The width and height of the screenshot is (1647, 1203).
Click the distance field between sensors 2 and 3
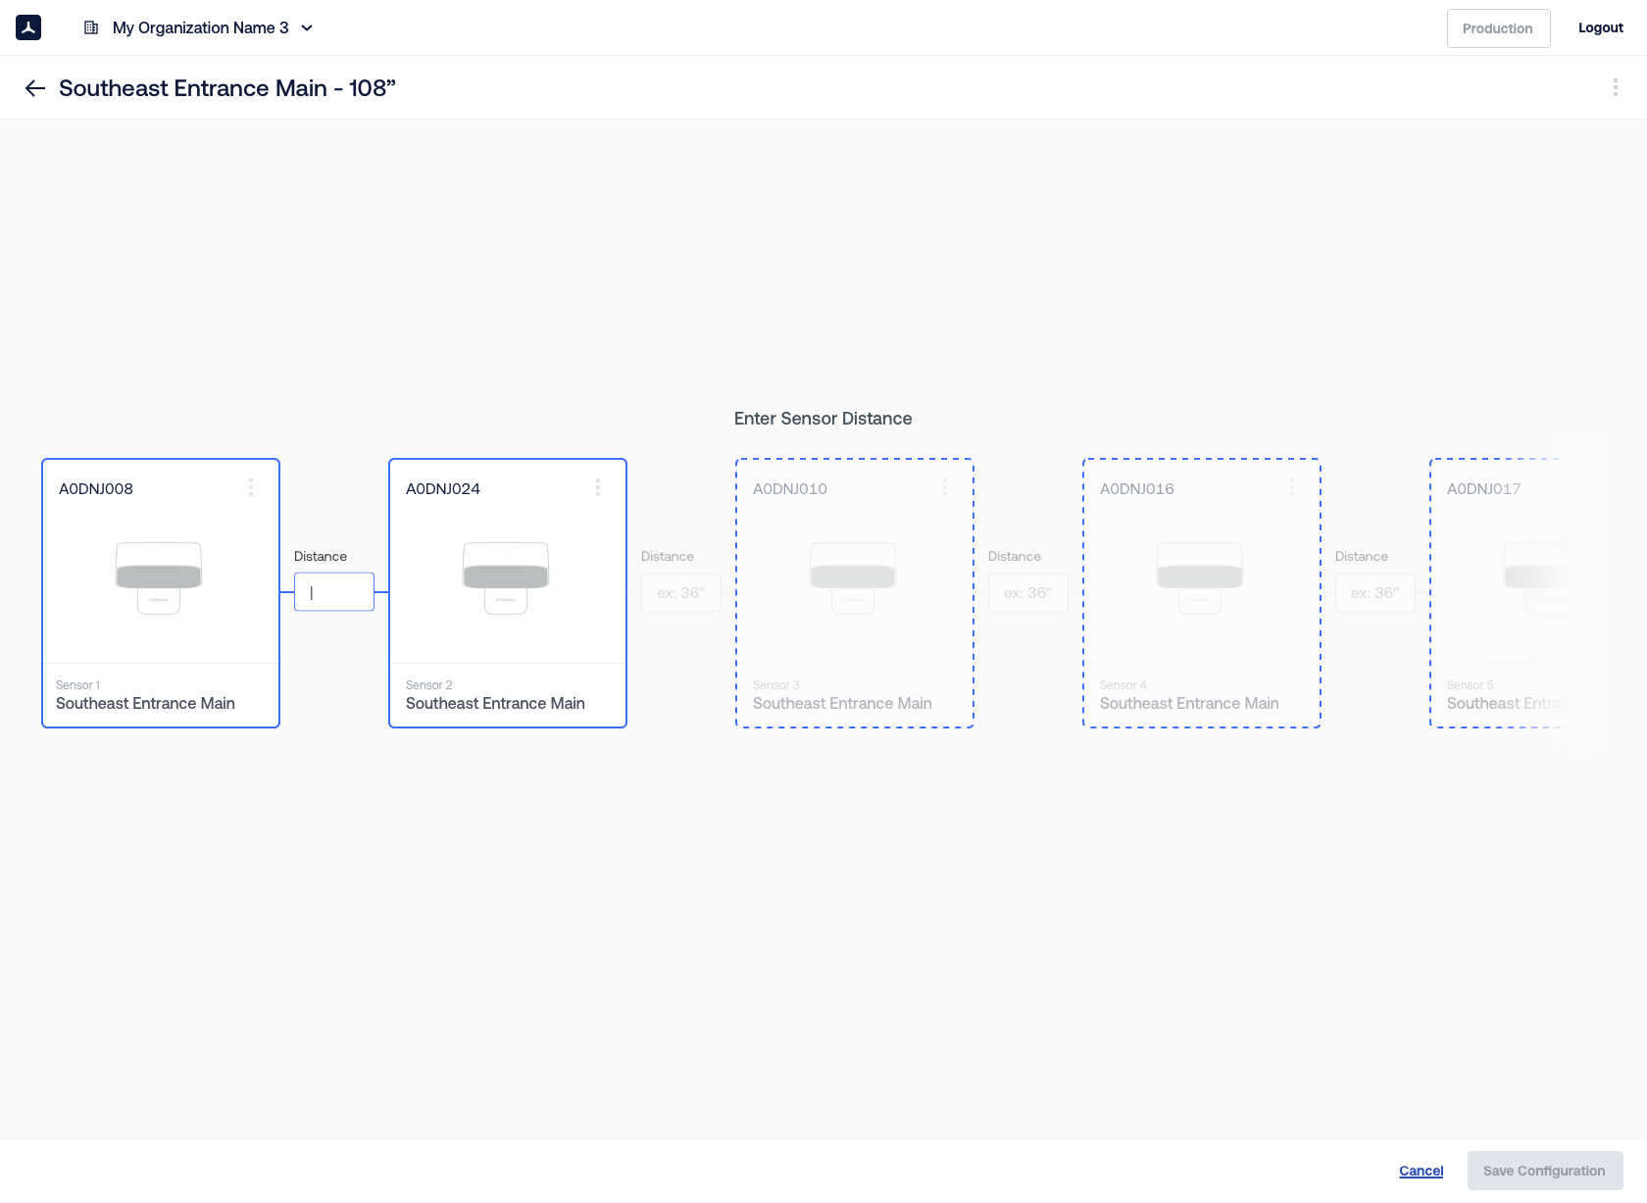pos(681,593)
